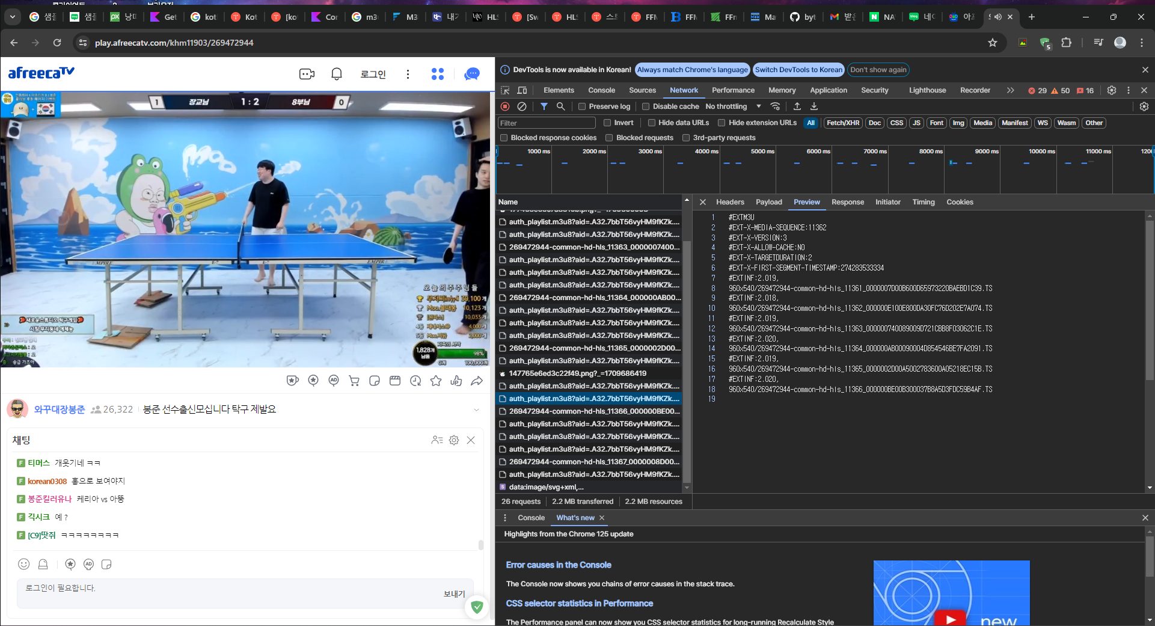Open the Response tab
The width and height of the screenshot is (1155, 626).
[848, 202]
